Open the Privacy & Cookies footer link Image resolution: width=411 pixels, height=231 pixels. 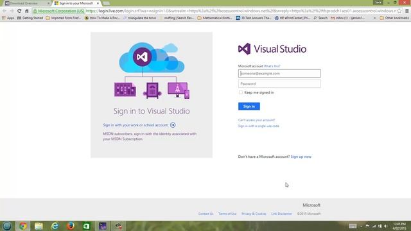(x=254, y=214)
